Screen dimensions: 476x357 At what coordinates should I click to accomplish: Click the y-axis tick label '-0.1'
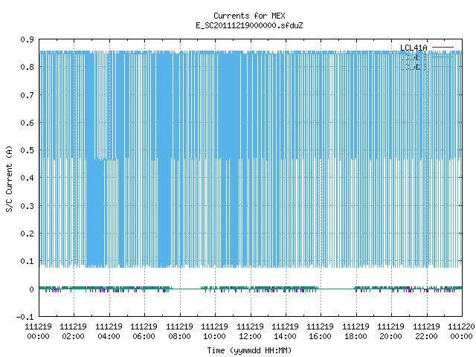(25, 317)
